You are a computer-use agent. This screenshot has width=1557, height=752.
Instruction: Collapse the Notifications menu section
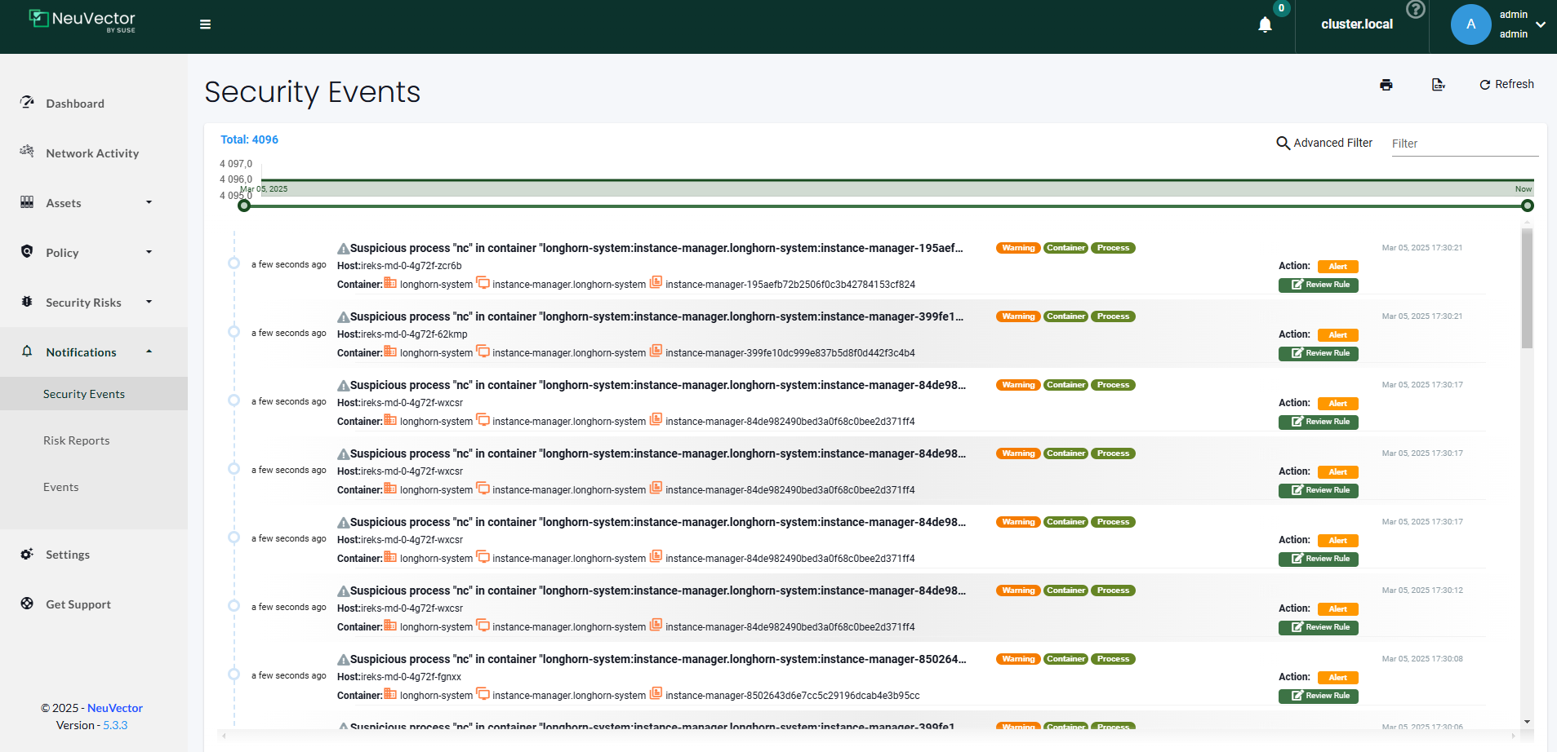pos(149,352)
